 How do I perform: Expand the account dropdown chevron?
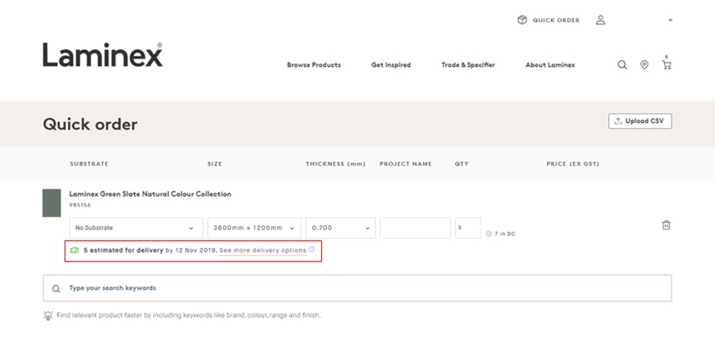670,20
